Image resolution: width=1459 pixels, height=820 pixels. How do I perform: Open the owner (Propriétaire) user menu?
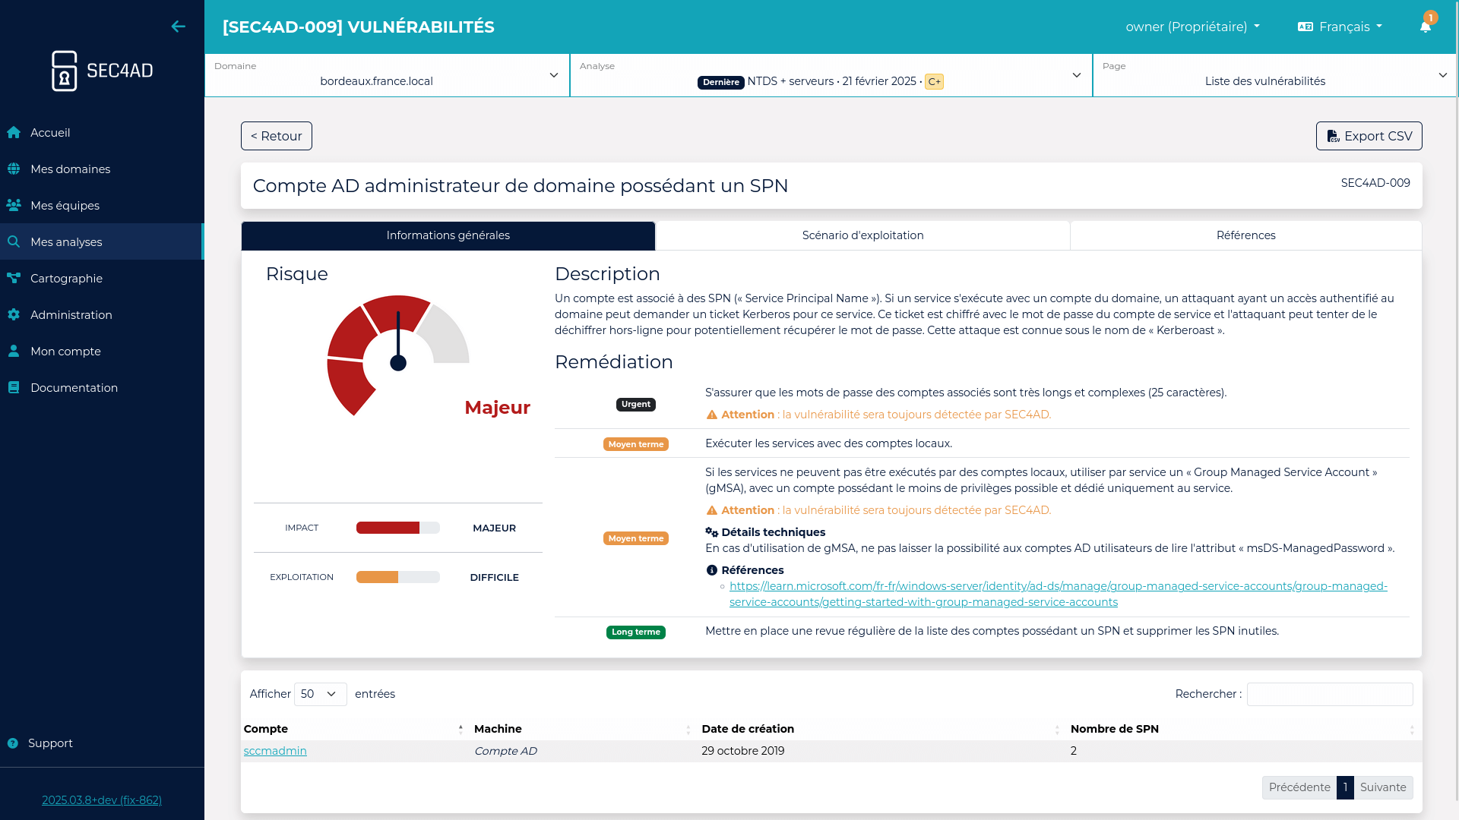coord(1192,27)
